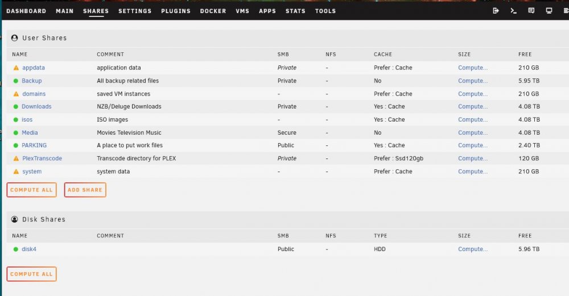Click the 'Transcode directory for PLEX' comment

point(137,159)
